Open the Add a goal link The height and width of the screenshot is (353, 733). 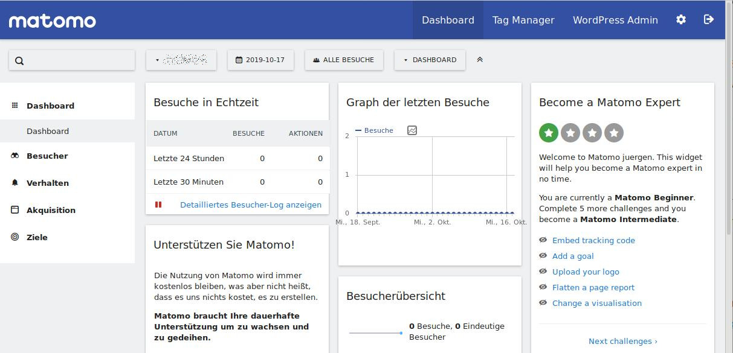pyautogui.click(x=573, y=256)
